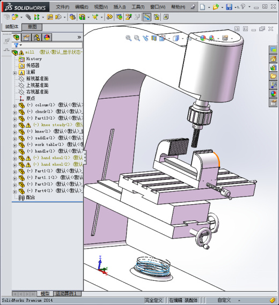Open the View Palette icon in task pane
The image size is (279, 305).
click(x=273, y=85)
